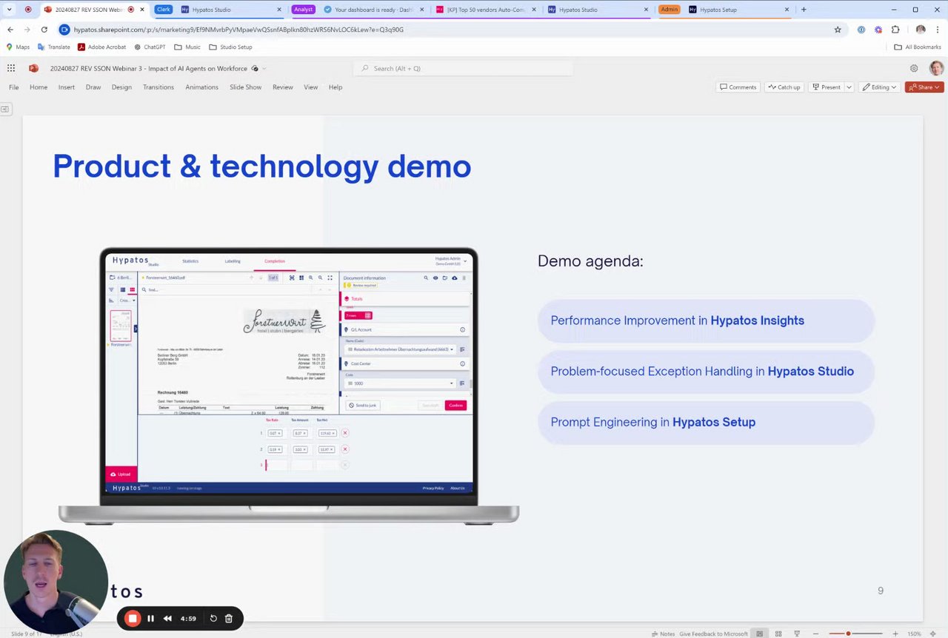Bookmark this page with star icon
Viewport: 948px width, 638px height.
tap(838, 30)
